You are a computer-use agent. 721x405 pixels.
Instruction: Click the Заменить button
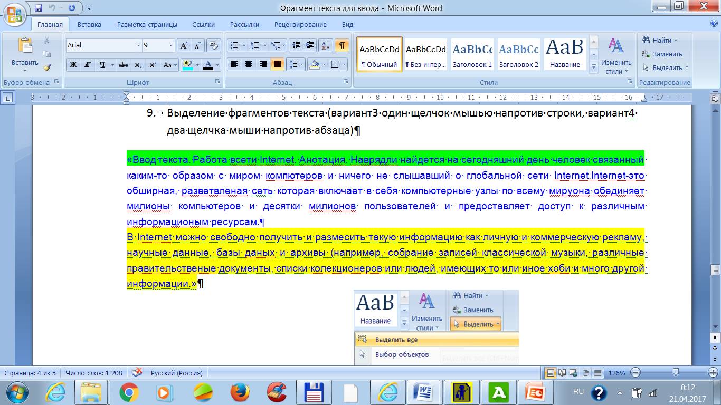[662, 54]
